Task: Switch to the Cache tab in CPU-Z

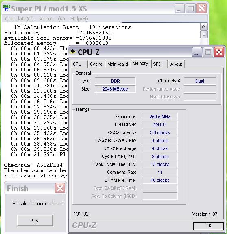Action: tap(96, 64)
